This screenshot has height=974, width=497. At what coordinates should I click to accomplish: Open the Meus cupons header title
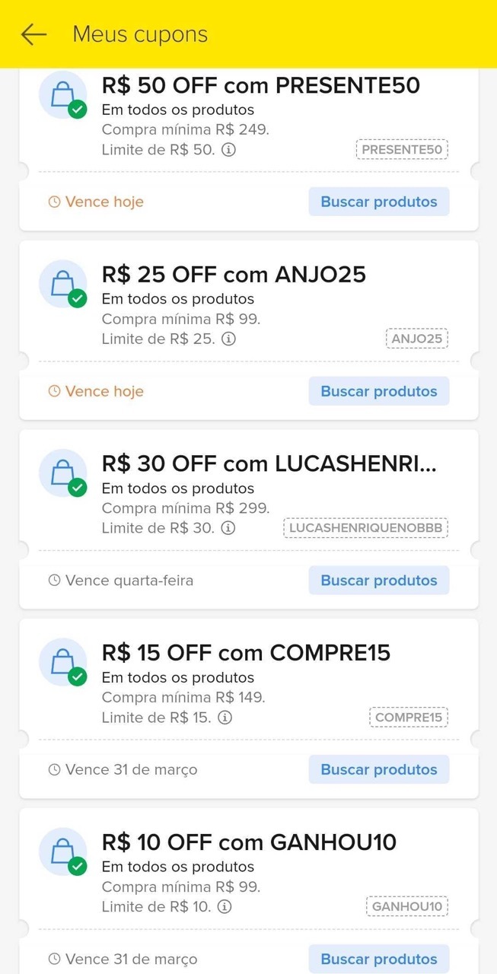(139, 33)
